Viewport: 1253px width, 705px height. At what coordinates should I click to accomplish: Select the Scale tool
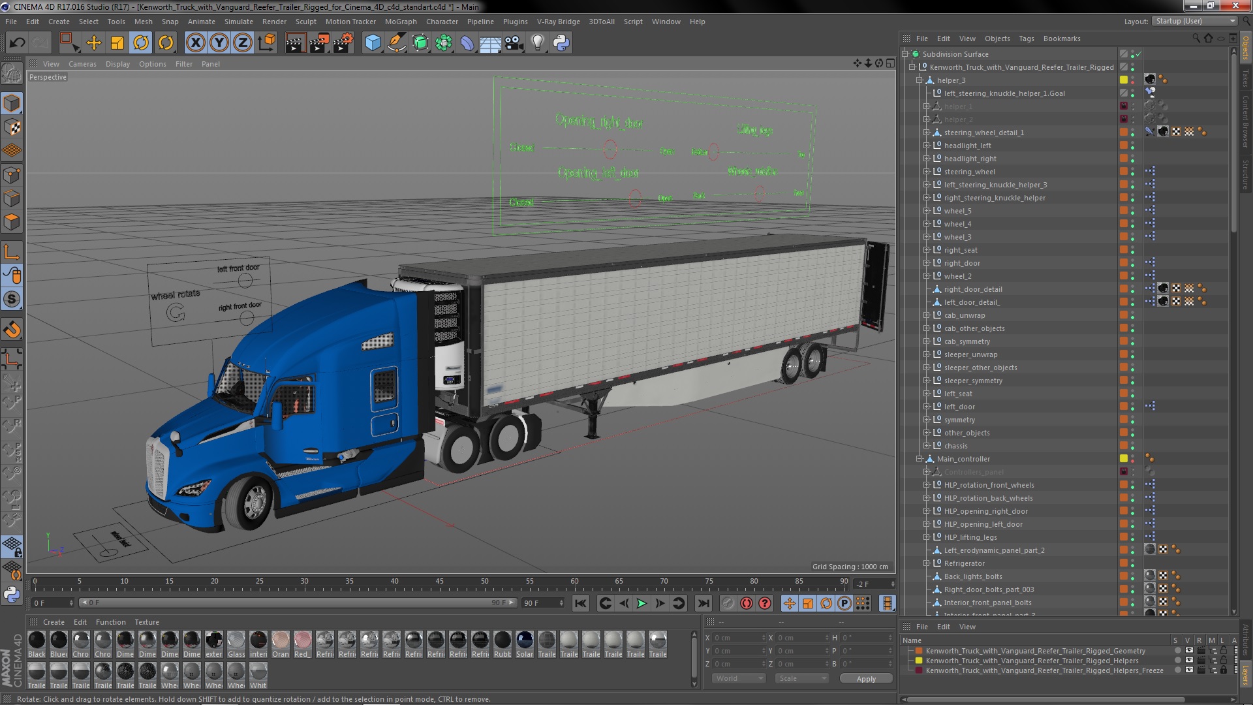tap(117, 43)
